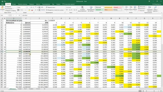Increase decimal places
The height and width of the screenshot is (92, 163).
(74, 10)
